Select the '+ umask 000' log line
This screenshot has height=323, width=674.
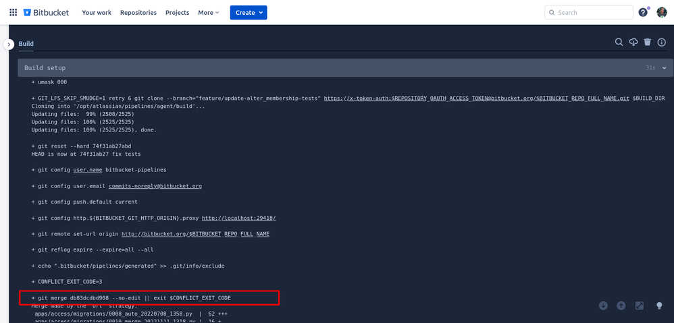[49, 82]
